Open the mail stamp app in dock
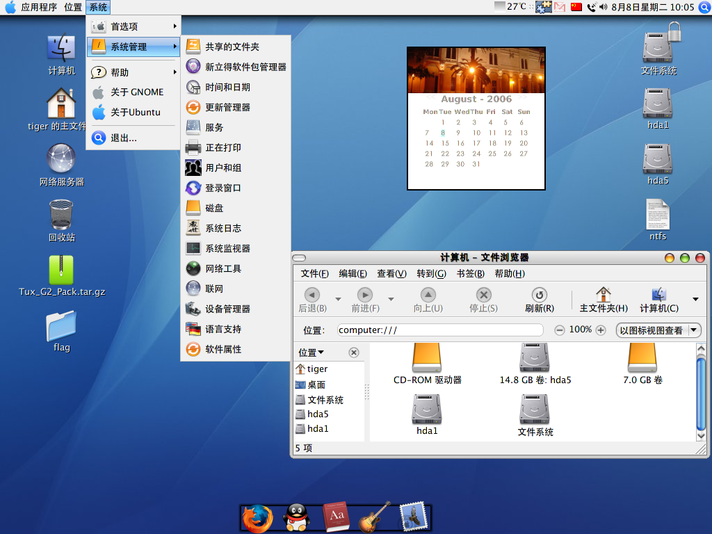712x534 pixels. [x=413, y=517]
